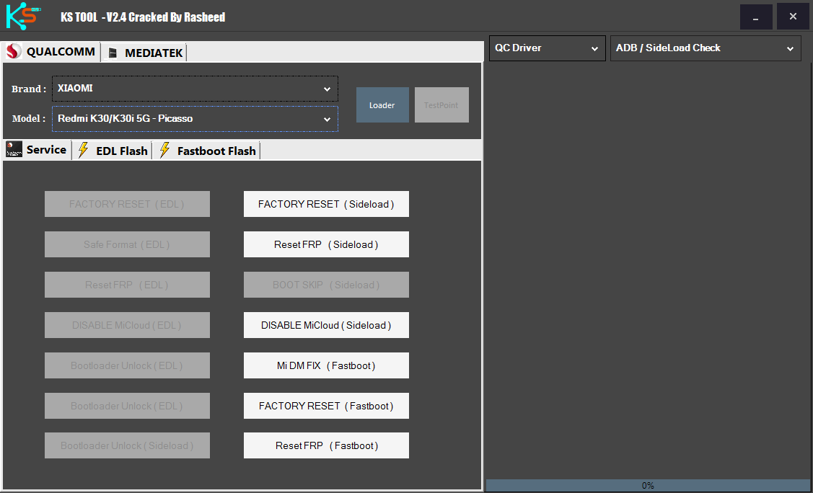
Task: Switch to the QUALCOMM tab
Action: [50, 51]
